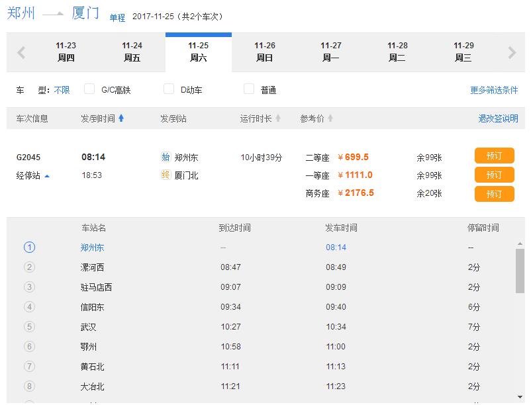Book a second-class seat with the first 预订 button
This screenshot has height=405, width=531.
coord(495,156)
